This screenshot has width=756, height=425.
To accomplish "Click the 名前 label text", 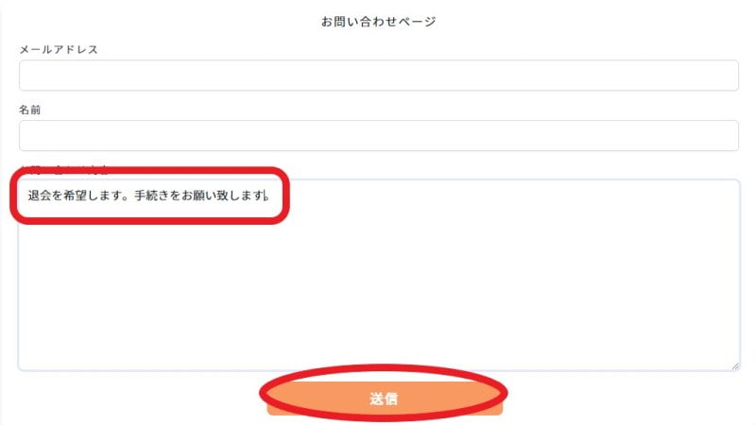I will 30,110.
